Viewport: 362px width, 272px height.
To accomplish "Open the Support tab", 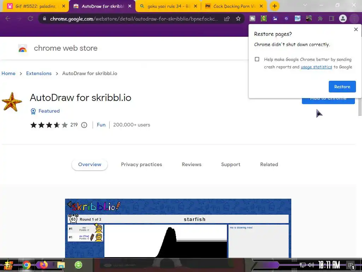I will [x=230, y=164].
